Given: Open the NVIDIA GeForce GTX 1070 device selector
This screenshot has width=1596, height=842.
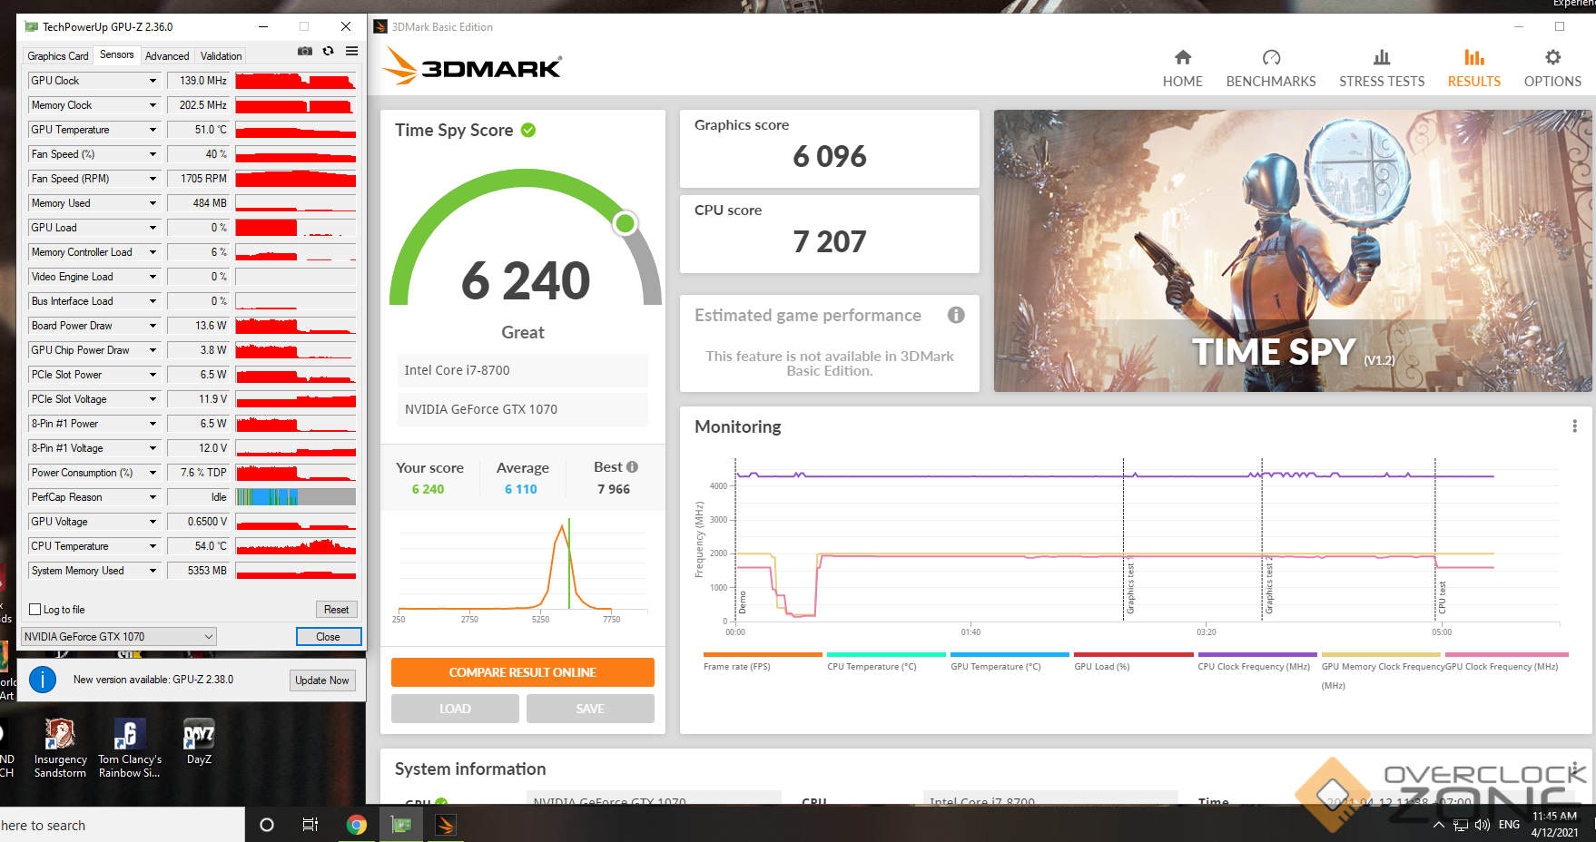Looking at the screenshot, I should 119,637.
